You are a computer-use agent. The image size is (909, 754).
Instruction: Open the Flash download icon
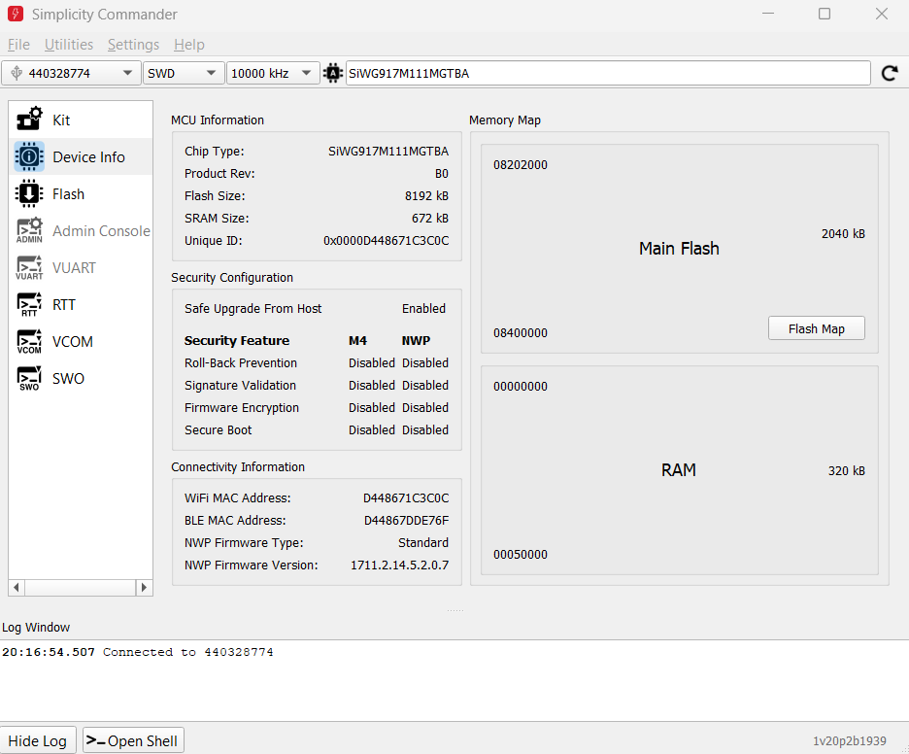point(29,193)
